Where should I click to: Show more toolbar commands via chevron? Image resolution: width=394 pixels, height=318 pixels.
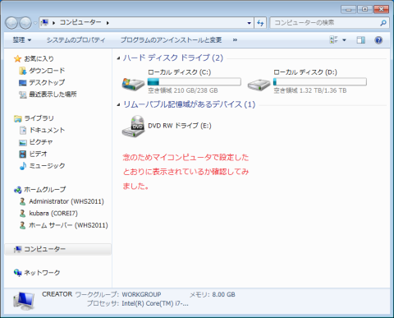pos(235,40)
